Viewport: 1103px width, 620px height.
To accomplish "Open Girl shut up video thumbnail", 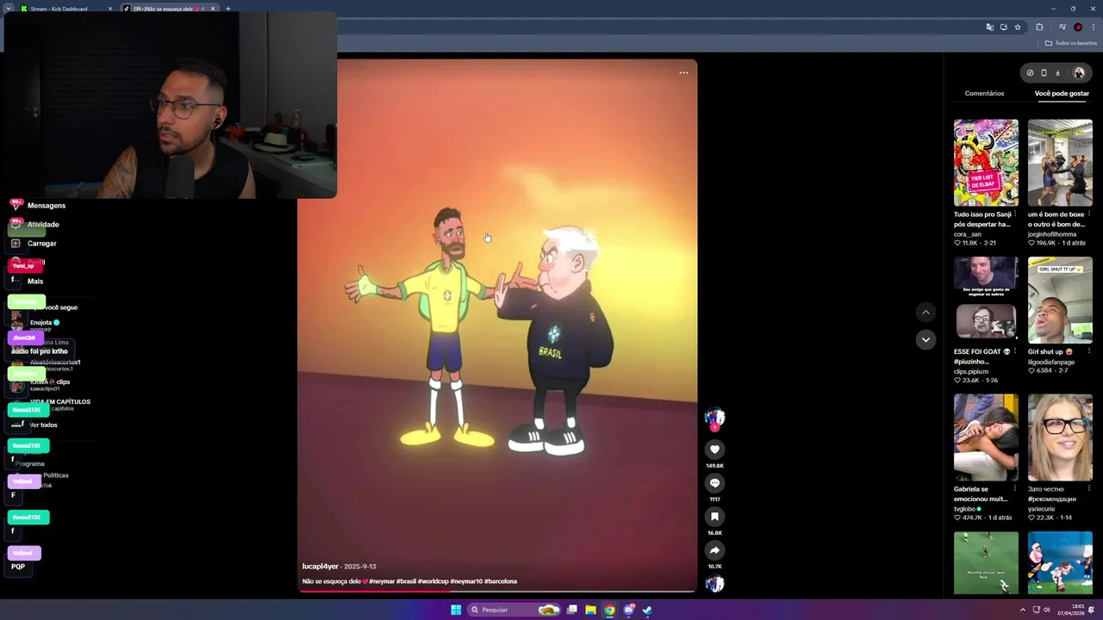I will coord(1060,300).
